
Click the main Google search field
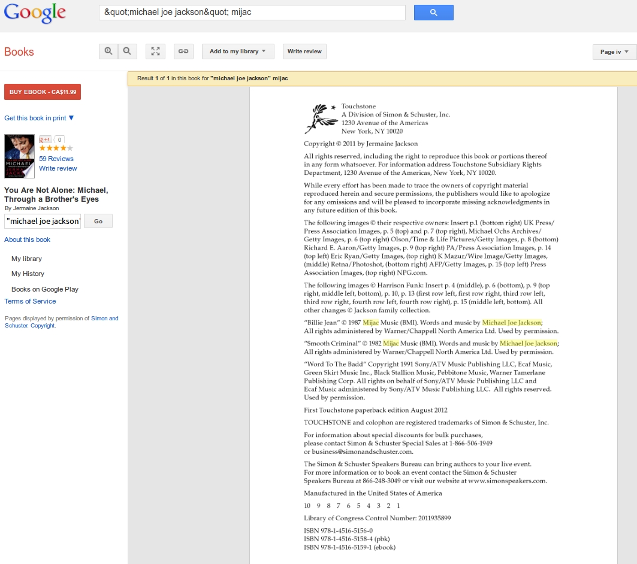(252, 13)
